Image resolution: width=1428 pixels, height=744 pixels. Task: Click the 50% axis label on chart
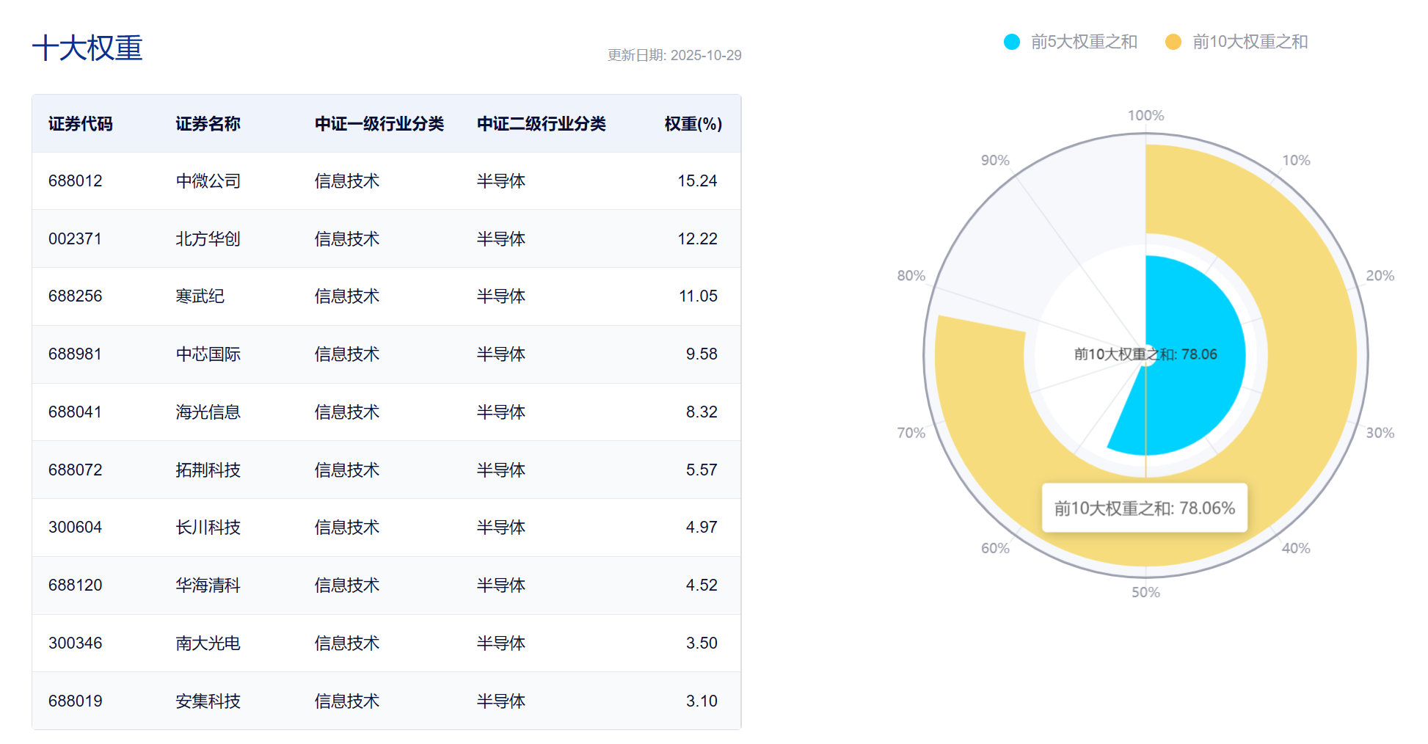(x=1146, y=591)
